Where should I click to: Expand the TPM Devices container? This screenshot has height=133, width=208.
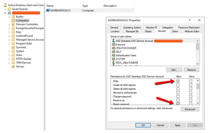click(x=9, y=63)
